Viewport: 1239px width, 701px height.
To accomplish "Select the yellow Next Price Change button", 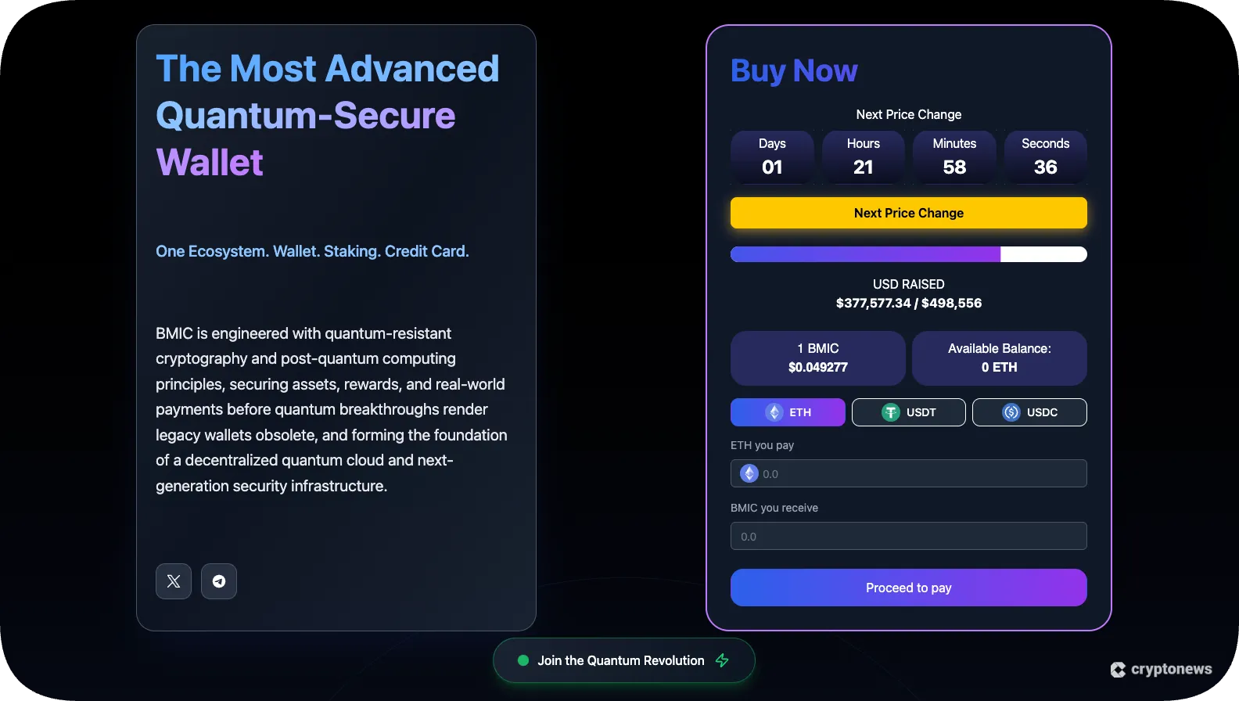I will [x=907, y=213].
